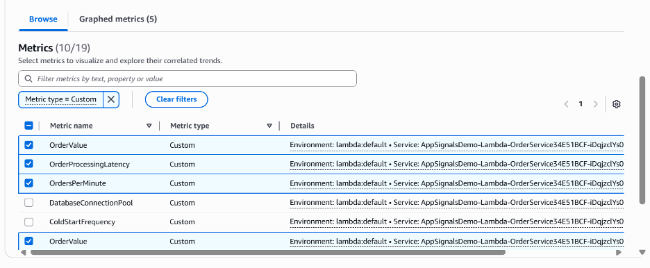Image resolution: width=650 pixels, height=268 pixels.
Task: Click the search magnifier icon in filter box
Action: 28,78
